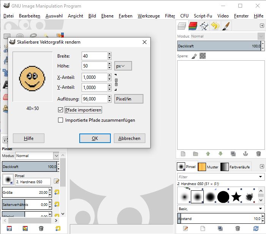Open the px unit dropdown
266x234 pixels.
[x=123, y=66]
